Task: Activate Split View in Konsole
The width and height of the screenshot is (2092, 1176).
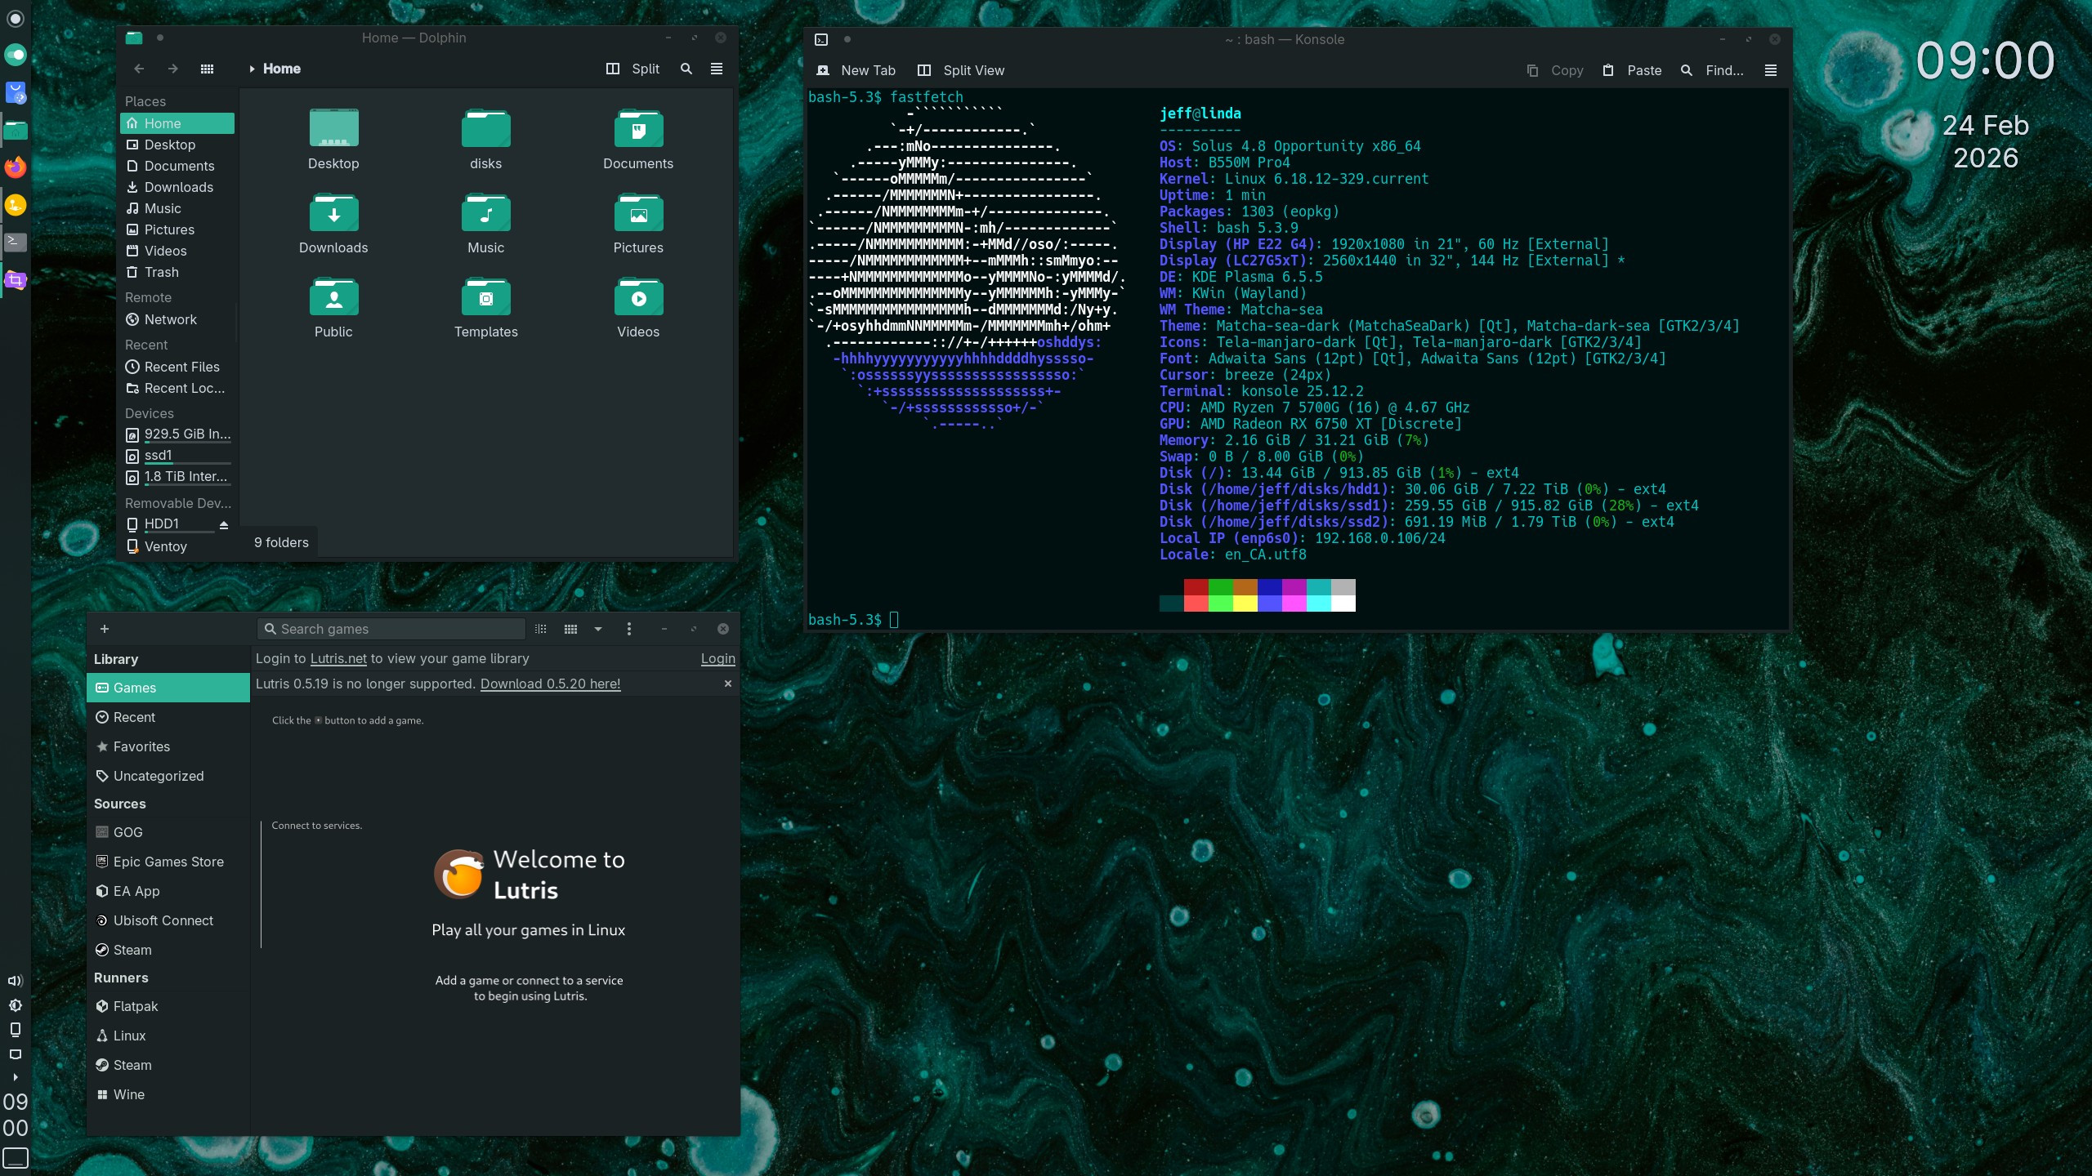Action: (960, 70)
